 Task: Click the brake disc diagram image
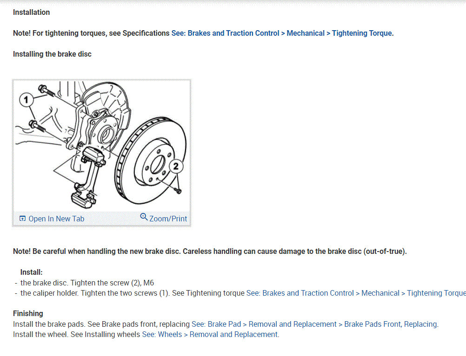[101, 145]
